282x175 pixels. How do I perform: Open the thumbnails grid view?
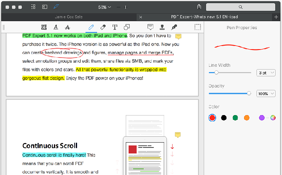coord(33,7)
